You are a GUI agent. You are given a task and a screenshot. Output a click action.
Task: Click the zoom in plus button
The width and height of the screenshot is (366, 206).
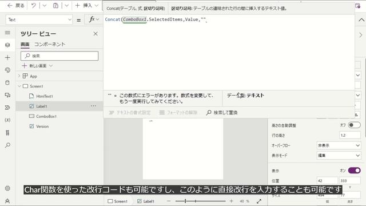(x=231, y=201)
